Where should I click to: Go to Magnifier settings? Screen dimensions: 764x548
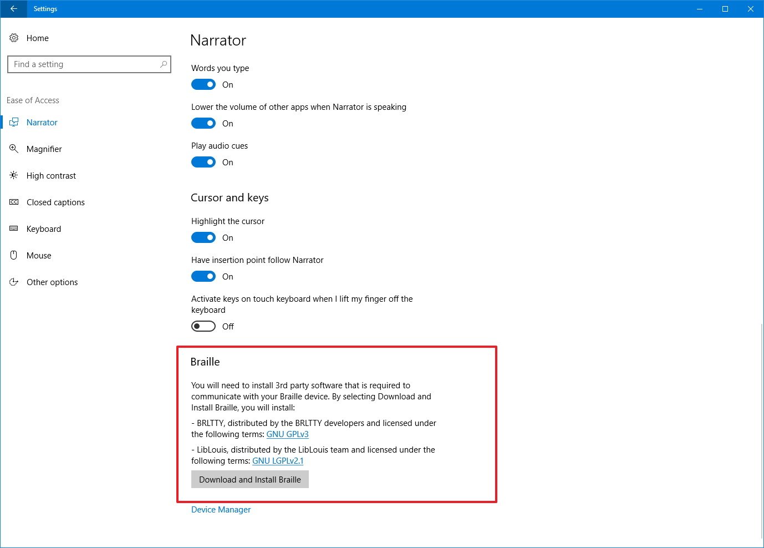(x=44, y=149)
